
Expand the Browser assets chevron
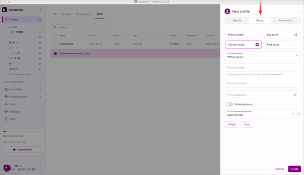pyautogui.click(x=40, y=97)
